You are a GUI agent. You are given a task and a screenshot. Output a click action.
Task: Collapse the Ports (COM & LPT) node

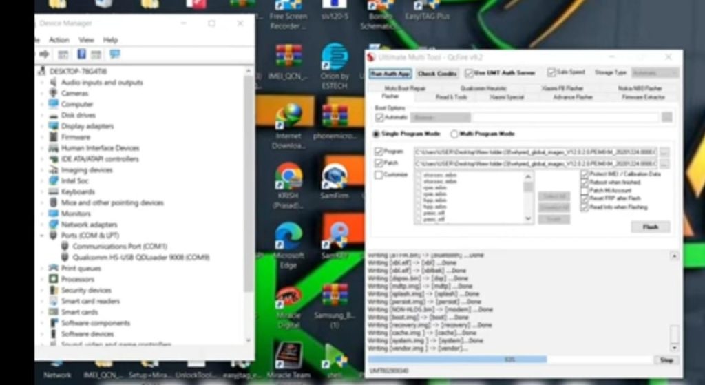click(43, 236)
